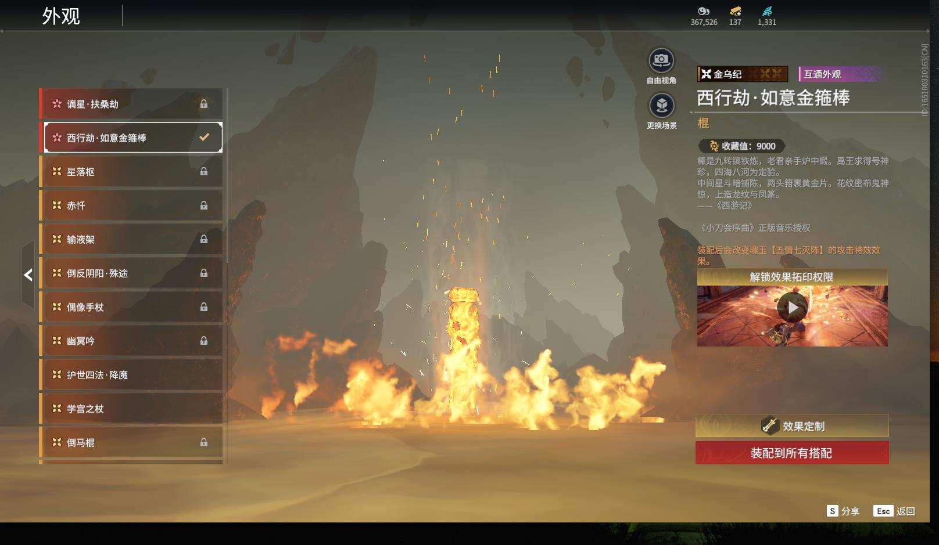Click the purple 互通外观 tag
The width and height of the screenshot is (939, 545).
tap(841, 74)
